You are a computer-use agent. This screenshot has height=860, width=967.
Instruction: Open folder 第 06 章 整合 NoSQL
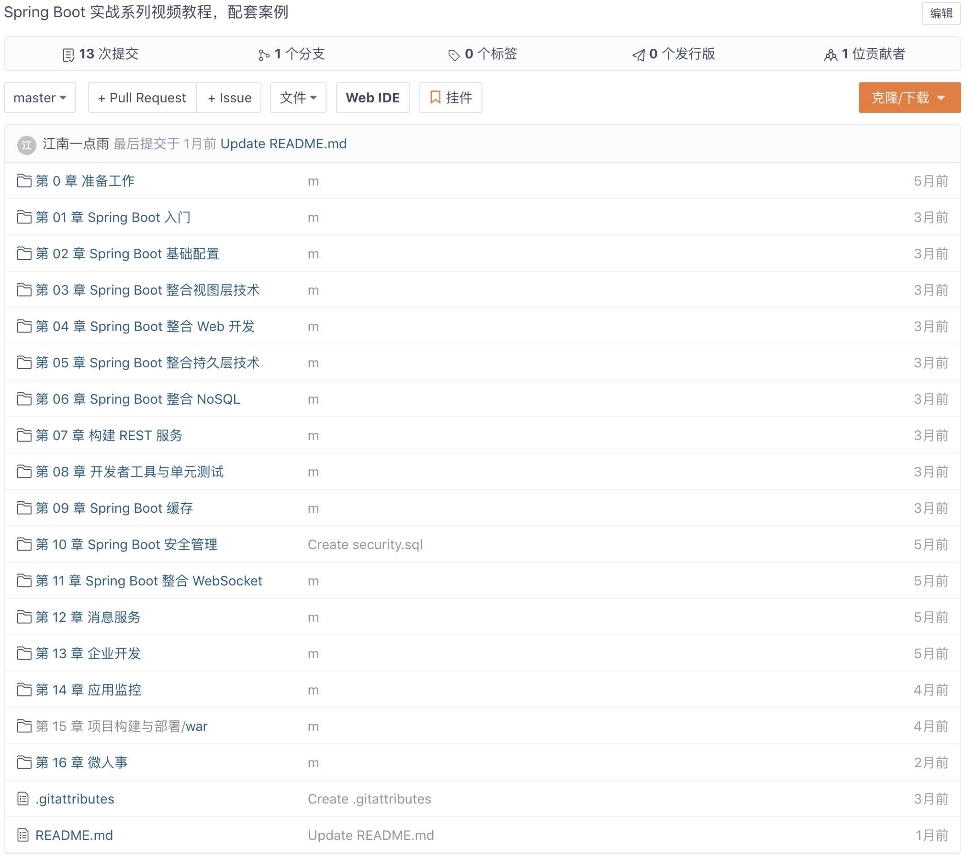(138, 399)
